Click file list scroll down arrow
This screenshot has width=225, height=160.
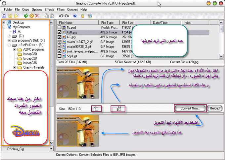point(221,56)
